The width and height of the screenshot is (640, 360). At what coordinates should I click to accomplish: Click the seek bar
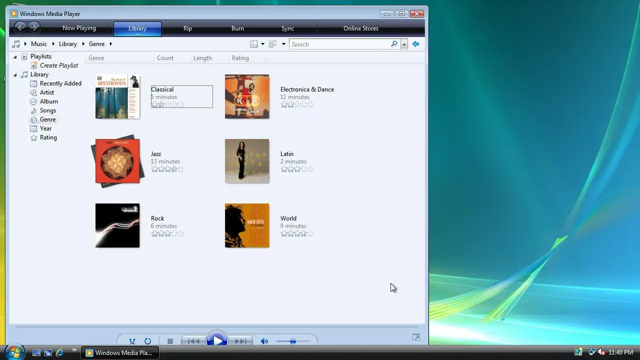pyautogui.click(x=216, y=327)
